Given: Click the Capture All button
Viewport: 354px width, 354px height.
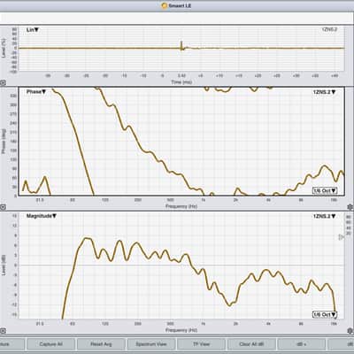Looking at the screenshot, I should (50, 344).
